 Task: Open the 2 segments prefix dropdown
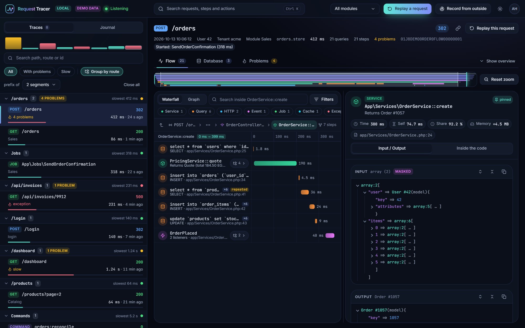(x=41, y=85)
